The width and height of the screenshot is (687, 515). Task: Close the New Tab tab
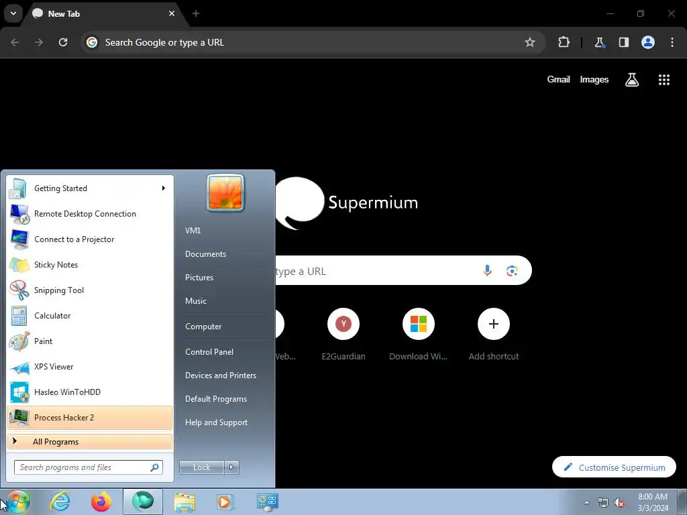pyautogui.click(x=172, y=13)
